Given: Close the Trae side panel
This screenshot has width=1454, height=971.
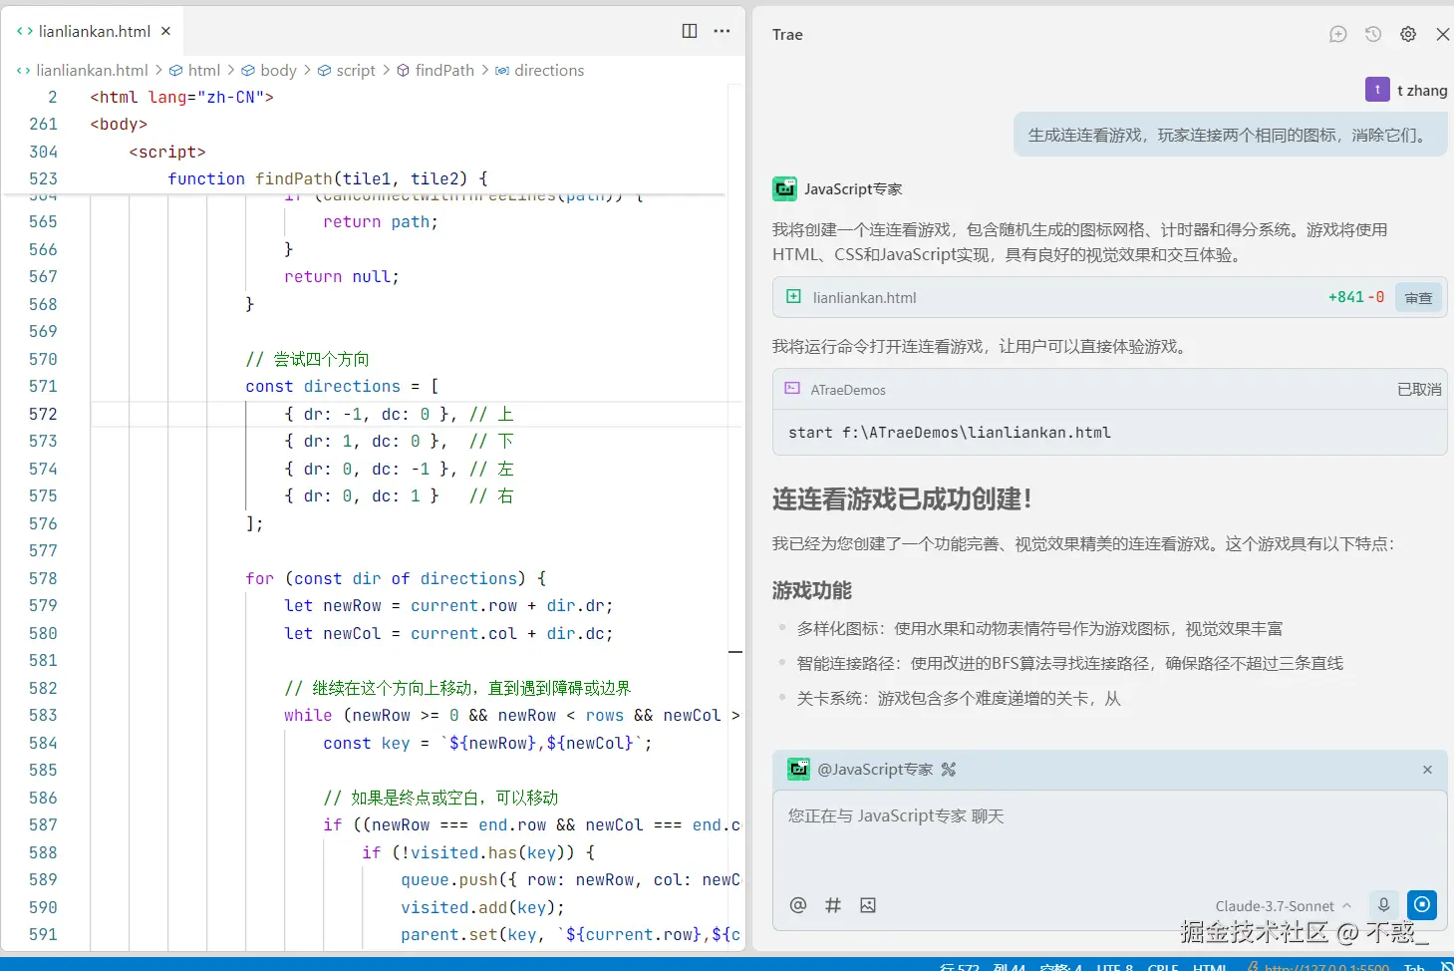Looking at the screenshot, I should (1442, 34).
